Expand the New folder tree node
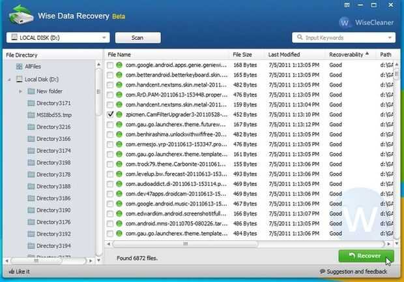This screenshot has height=282, width=404. pos(20,91)
